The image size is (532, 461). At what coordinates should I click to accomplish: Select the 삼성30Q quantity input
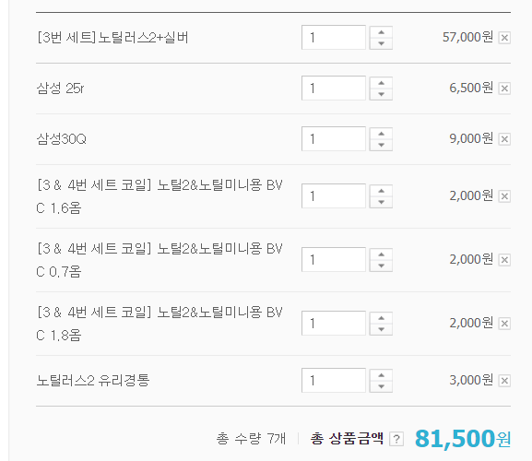pyautogui.click(x=334, y=138)
